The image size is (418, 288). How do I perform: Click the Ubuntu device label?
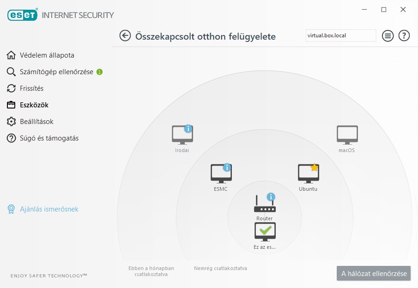[x=308, y=189]
